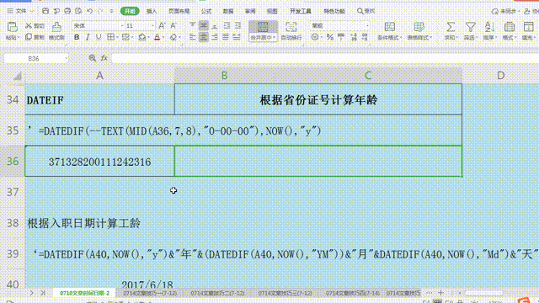Switch to the Formulas (公式) tab
539x303 pixels.
tap(206, 11)
